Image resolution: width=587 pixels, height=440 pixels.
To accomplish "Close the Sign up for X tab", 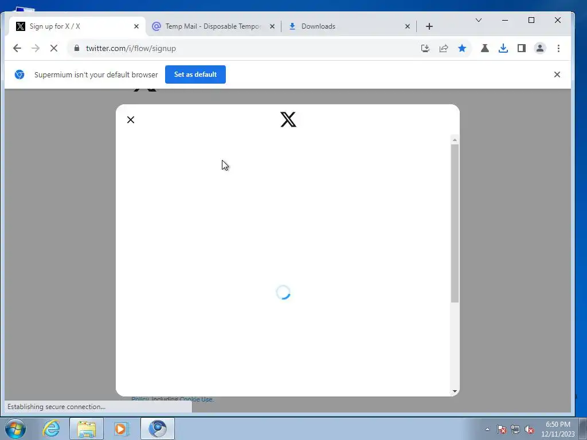I will point(136,26).
